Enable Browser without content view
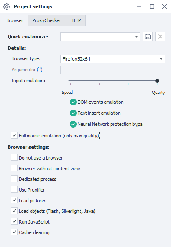Screen dimensions: 171x247 pos(14,168)
